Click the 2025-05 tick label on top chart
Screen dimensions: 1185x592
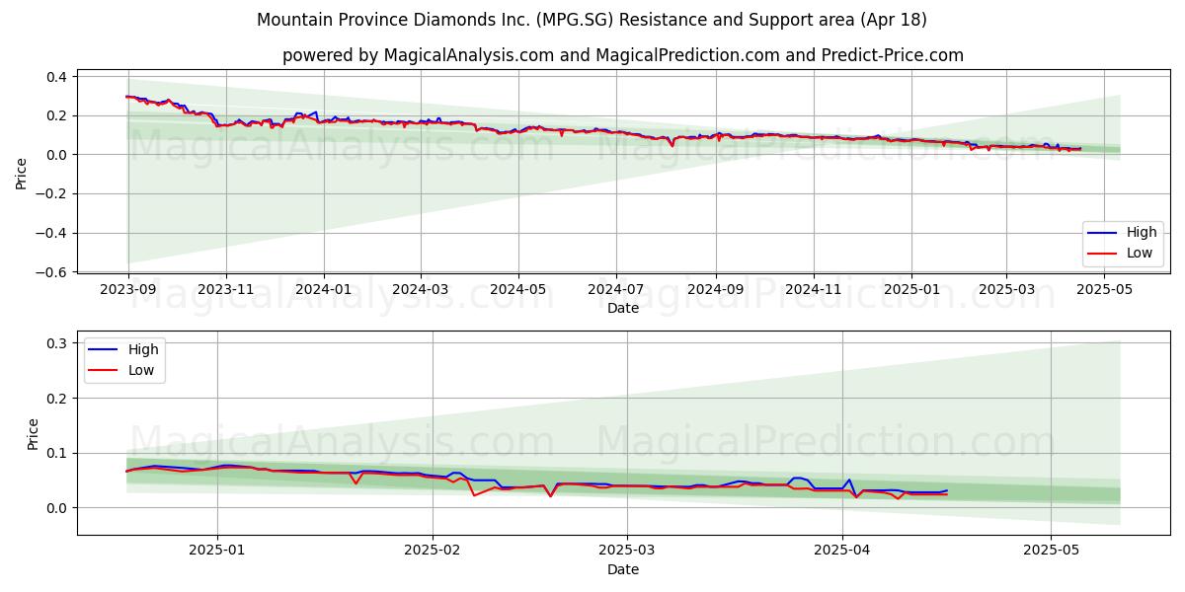pyautogui.click(x=1104, y=291)
